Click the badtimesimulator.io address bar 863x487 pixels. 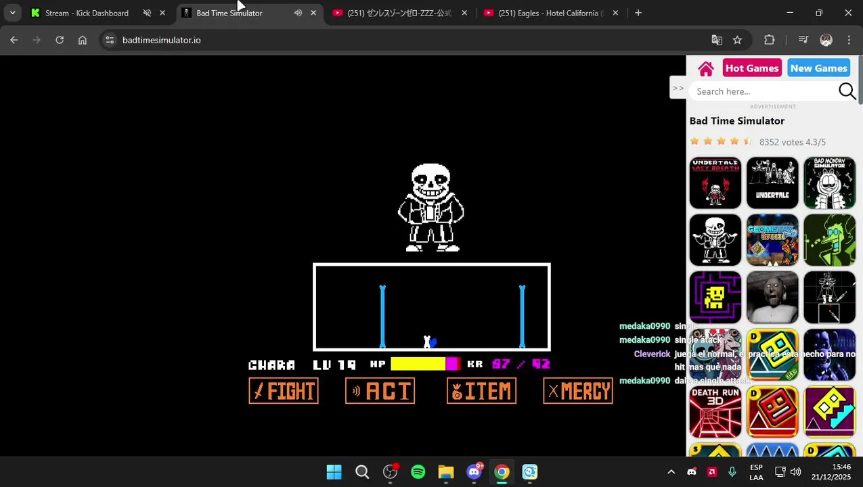[406, 40]
